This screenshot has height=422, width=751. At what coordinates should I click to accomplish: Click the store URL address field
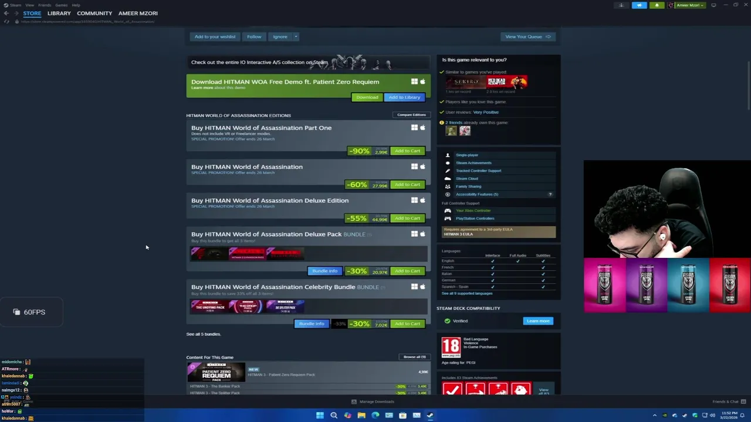87,22
